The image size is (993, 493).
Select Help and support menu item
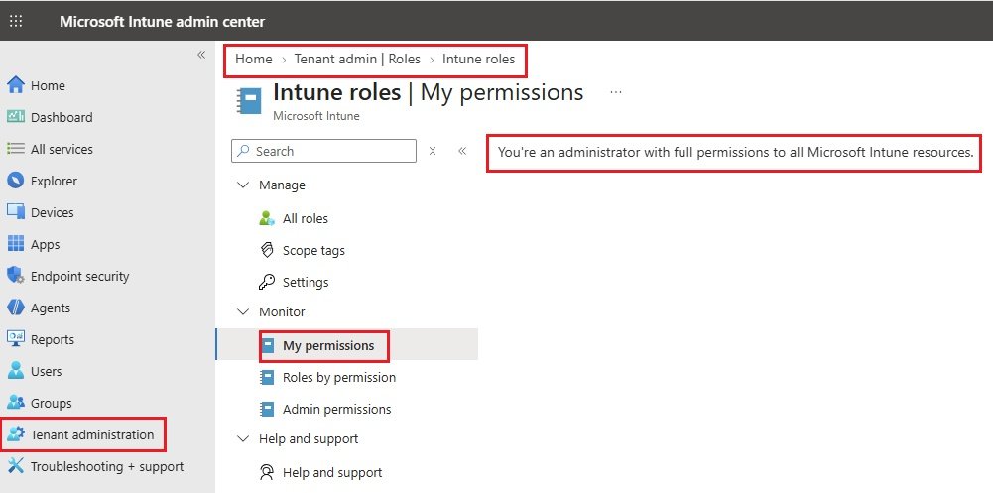coord(332,473)
